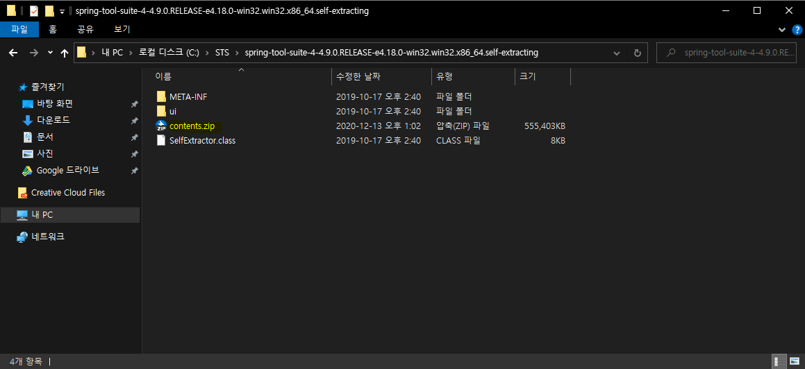
Task: Click STS breadcrumb in address bar
Action: tap(222, 53)
